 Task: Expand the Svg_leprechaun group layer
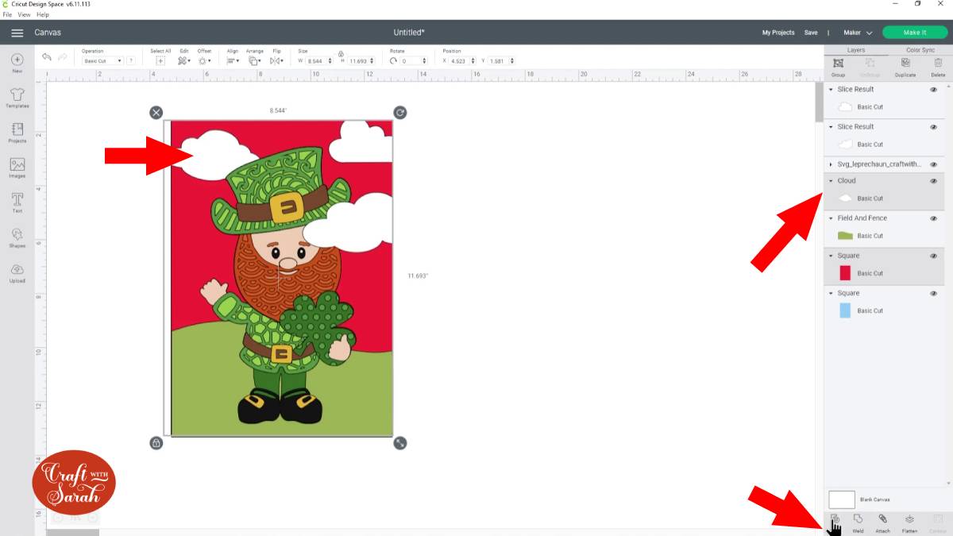(831, 164)
